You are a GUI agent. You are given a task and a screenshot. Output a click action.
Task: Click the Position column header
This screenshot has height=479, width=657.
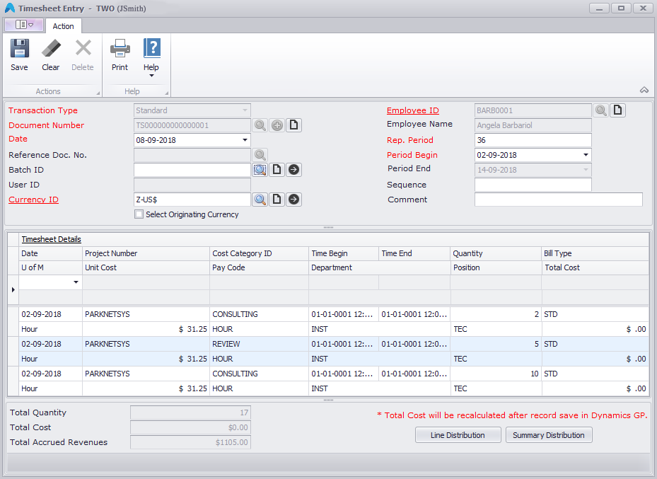click(x=496, y=267)
